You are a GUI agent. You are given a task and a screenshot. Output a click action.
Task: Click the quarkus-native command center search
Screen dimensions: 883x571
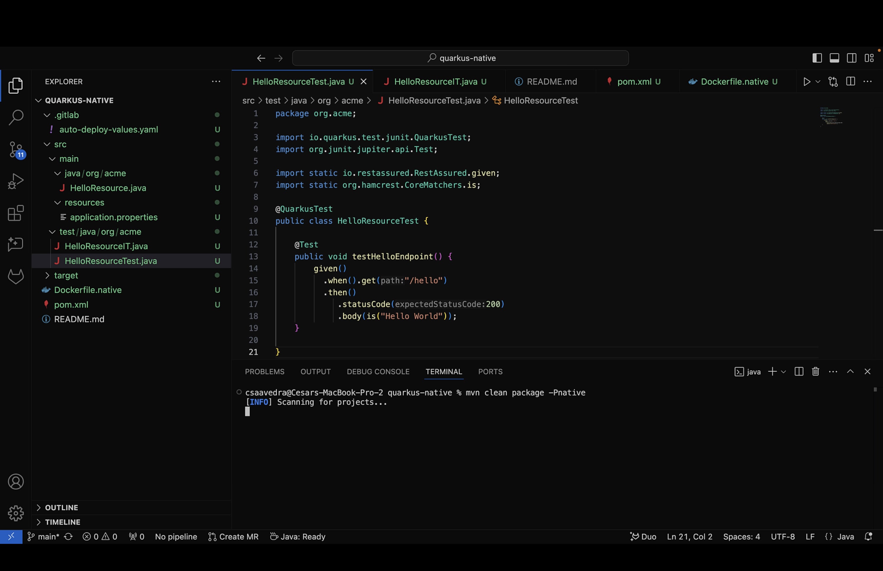(x=461, y=58)
